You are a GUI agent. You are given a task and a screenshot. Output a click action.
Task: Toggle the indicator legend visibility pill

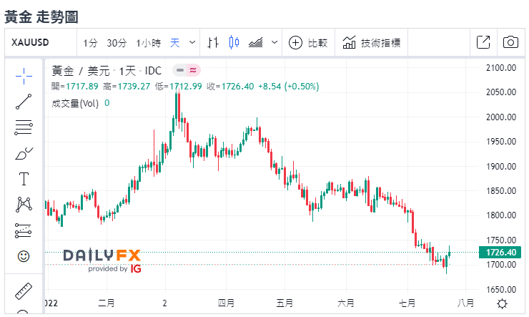(186, 70)
